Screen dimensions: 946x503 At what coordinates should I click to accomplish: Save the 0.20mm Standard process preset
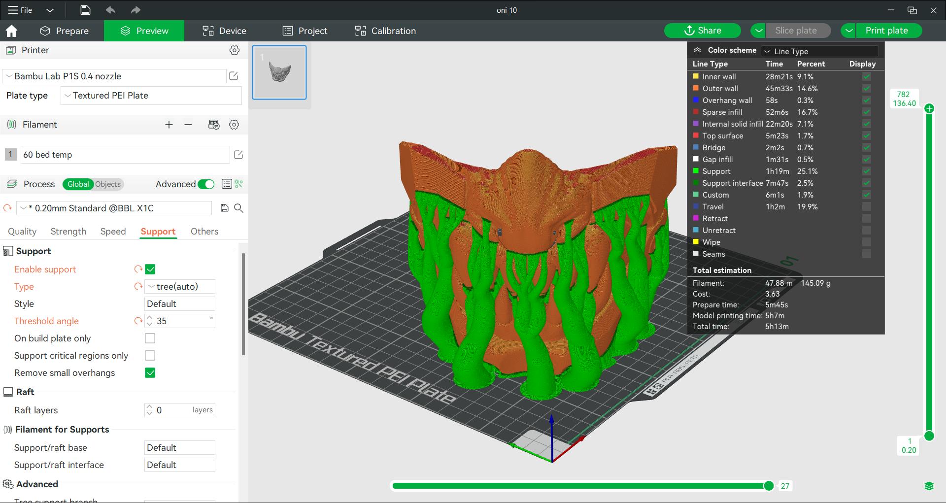coord(225,208)
